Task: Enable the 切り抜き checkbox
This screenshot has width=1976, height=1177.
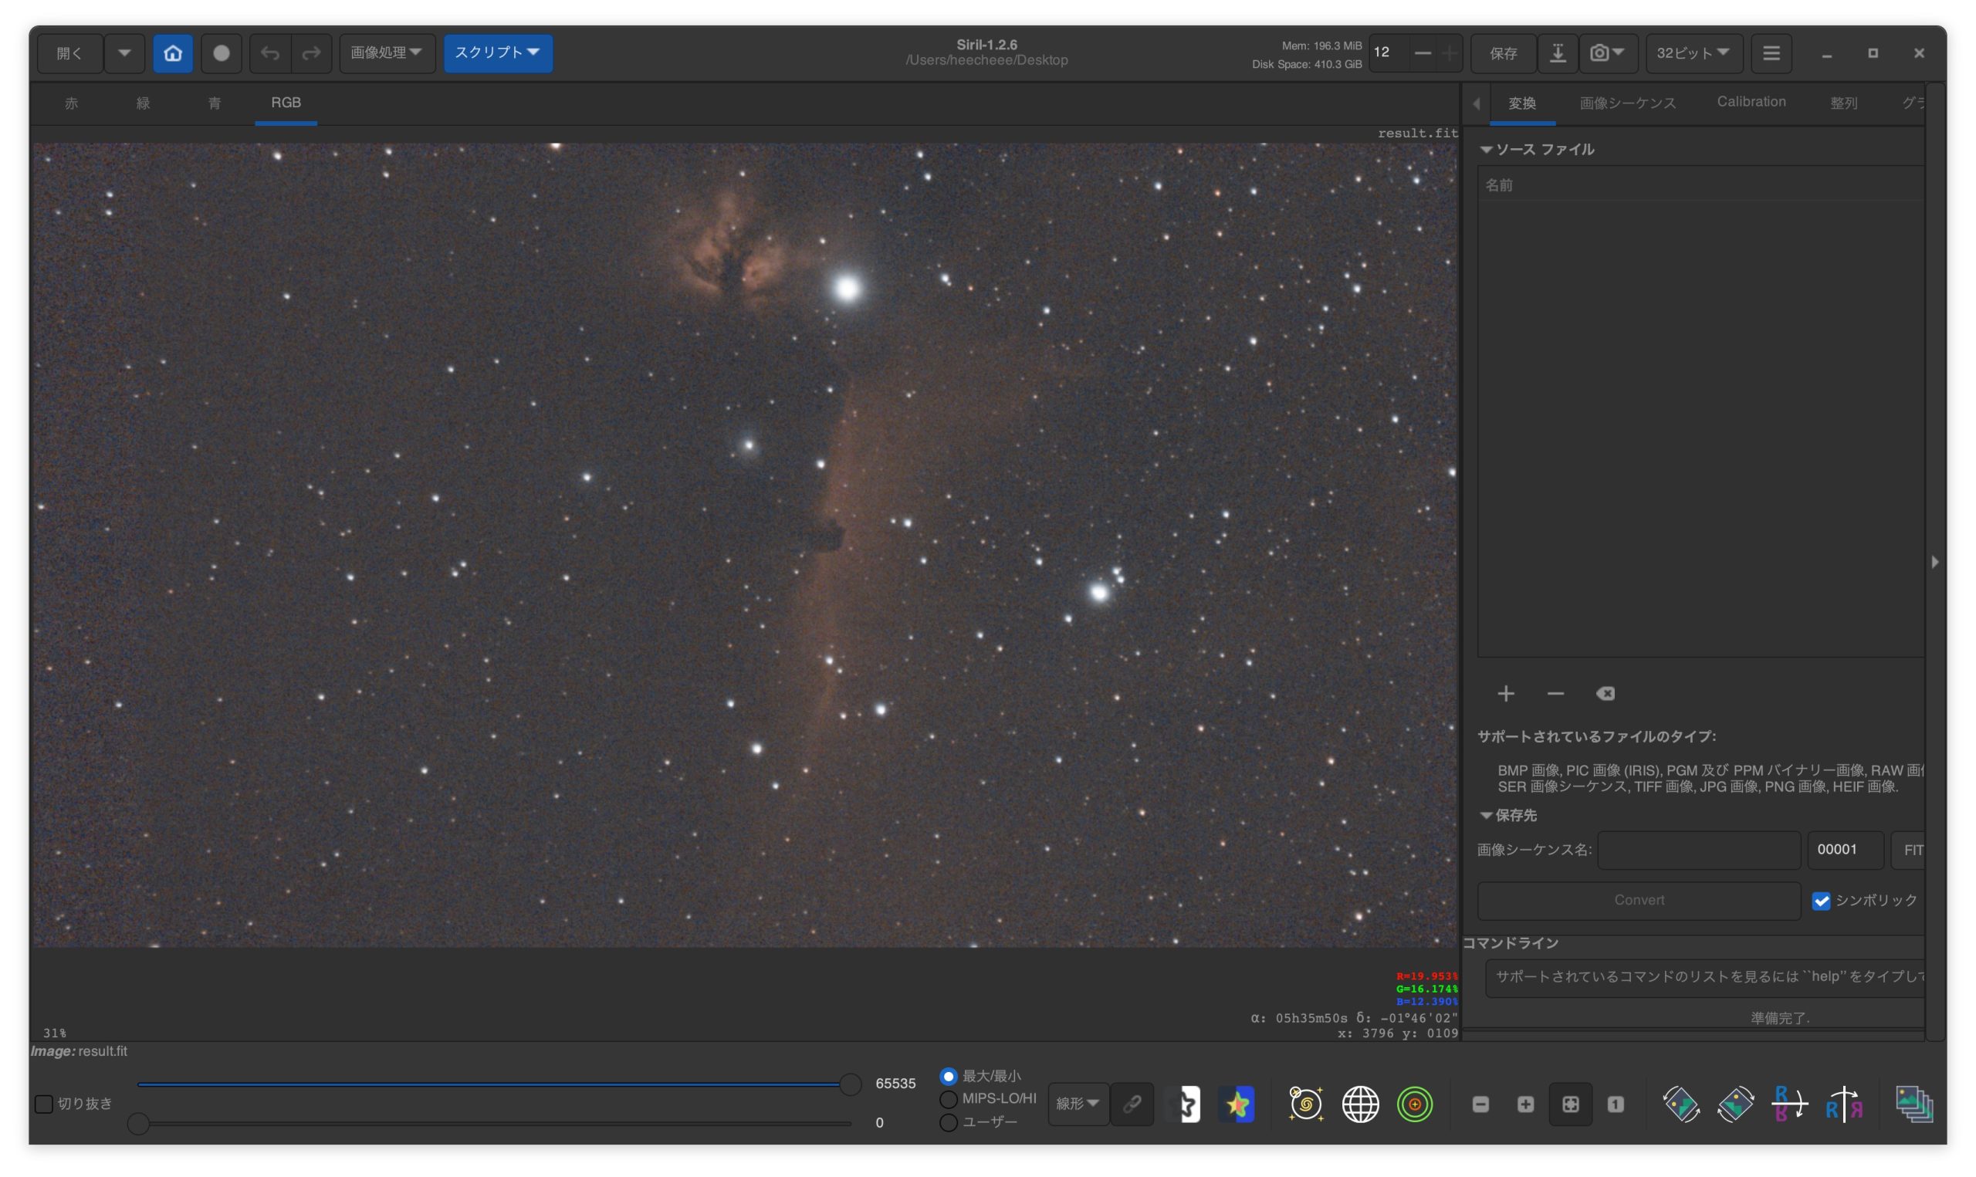Action: click(45, 1104)
